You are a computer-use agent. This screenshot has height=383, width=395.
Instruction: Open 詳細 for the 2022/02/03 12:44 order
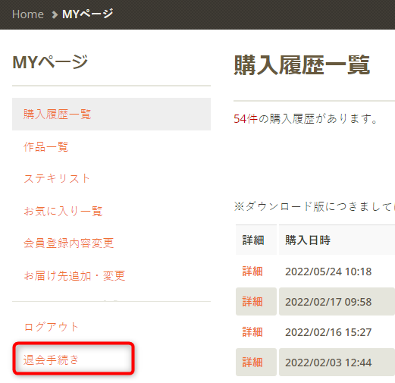(x=252, y=363)
